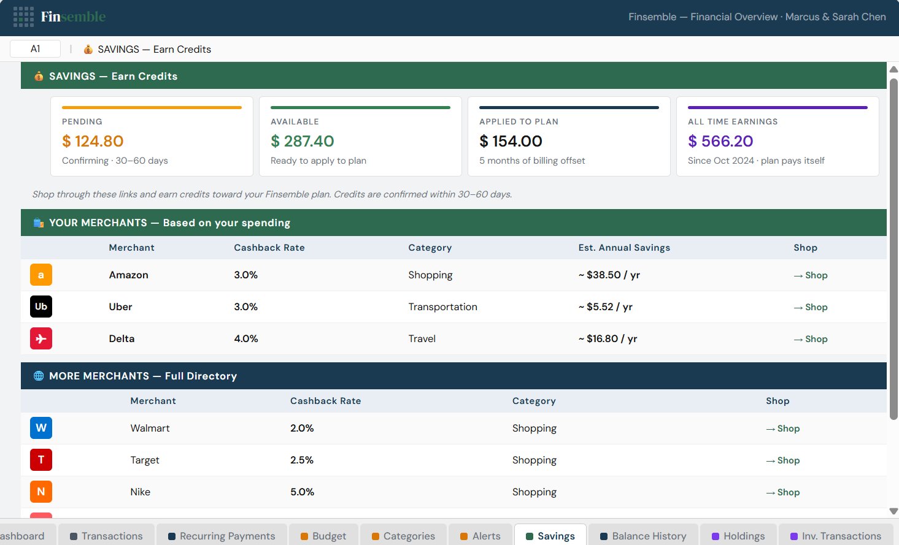The image size is (899, 545).
Task: Open the Budget tab
Action: tap(323, 536)
